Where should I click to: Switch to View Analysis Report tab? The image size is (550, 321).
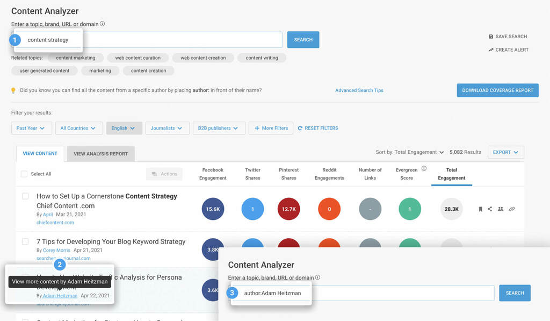click(x=100, y=154)
